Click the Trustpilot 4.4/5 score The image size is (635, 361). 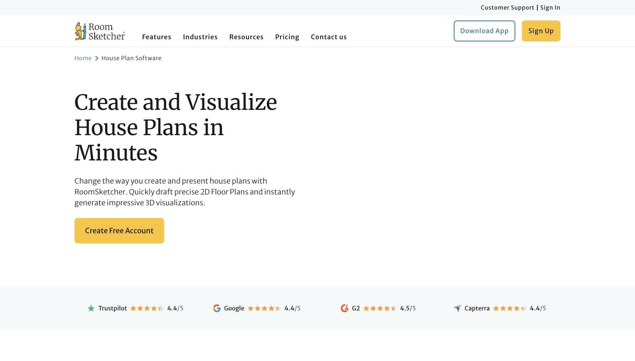tap(175, 308)
